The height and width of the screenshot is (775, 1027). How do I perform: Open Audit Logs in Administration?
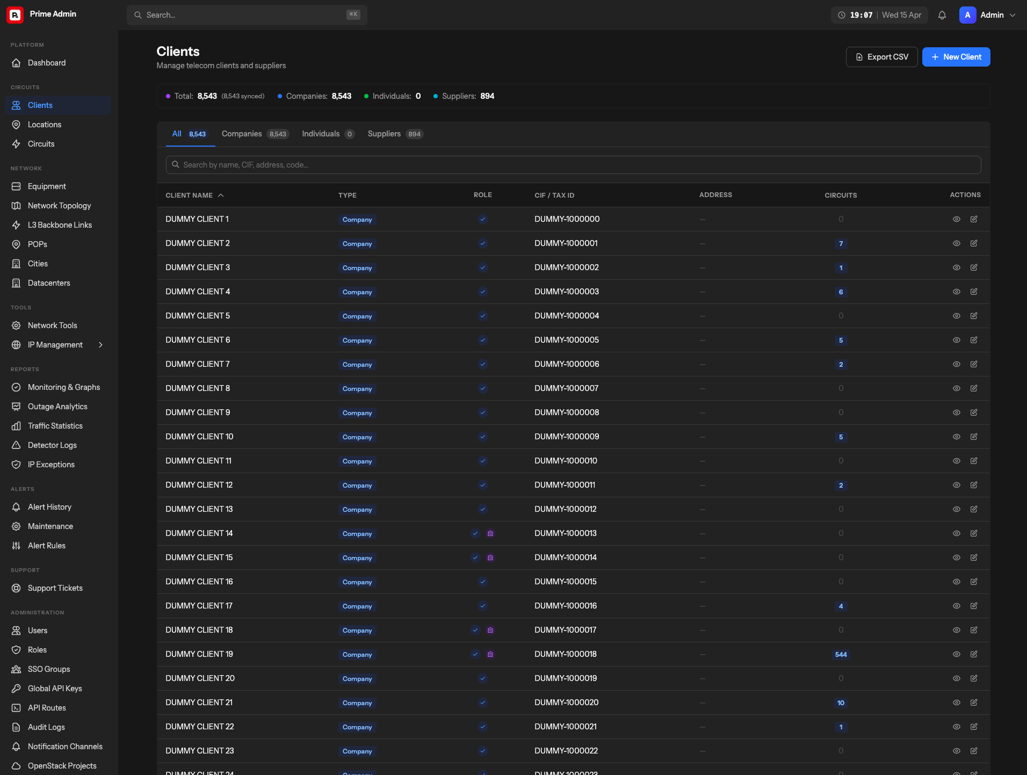pos(46,727)
